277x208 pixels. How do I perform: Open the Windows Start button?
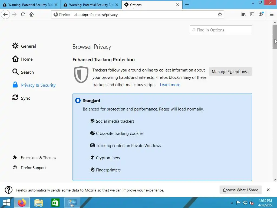point(7,203)
